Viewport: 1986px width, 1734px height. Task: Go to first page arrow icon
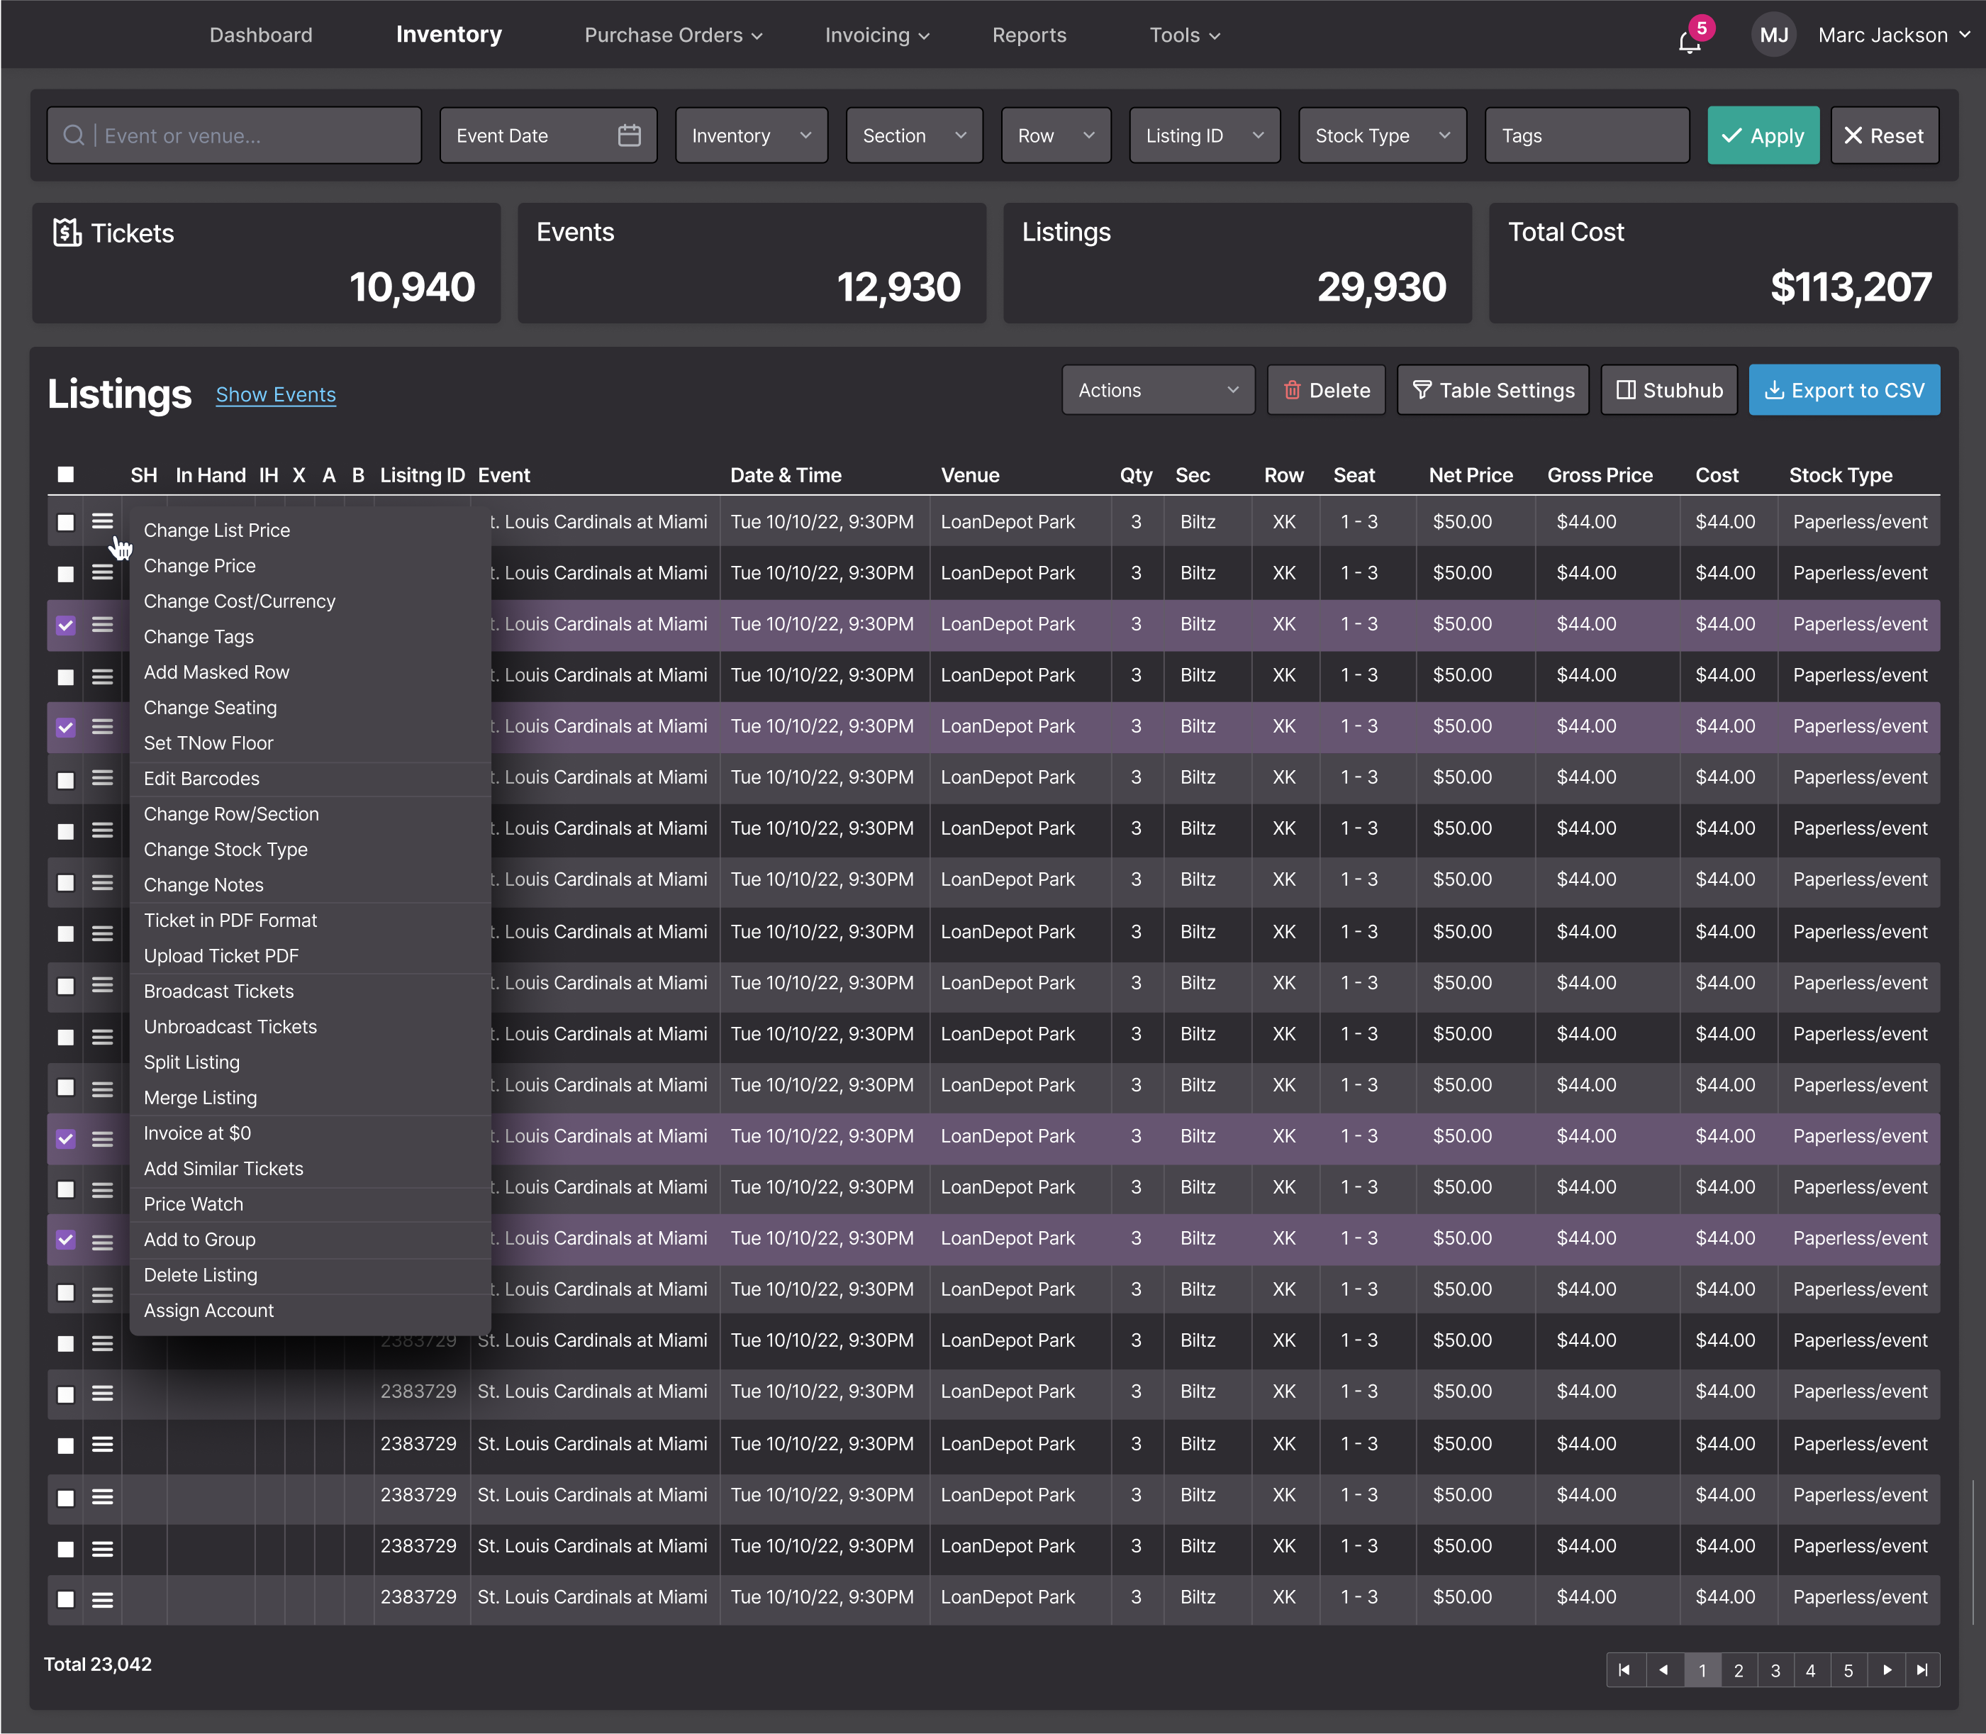pyautogui.click(x=1624, y=1670)
